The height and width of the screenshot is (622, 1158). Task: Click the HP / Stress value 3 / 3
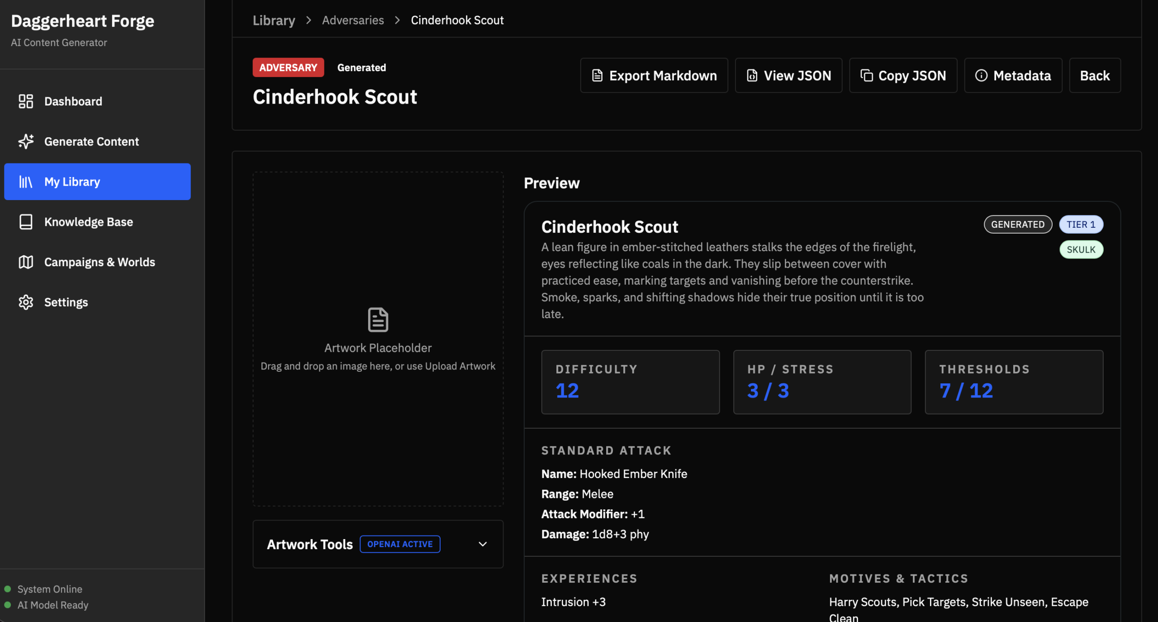click(768, 391)
